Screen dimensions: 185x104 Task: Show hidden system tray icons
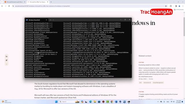pyautogui.click(x=158, y=102)
